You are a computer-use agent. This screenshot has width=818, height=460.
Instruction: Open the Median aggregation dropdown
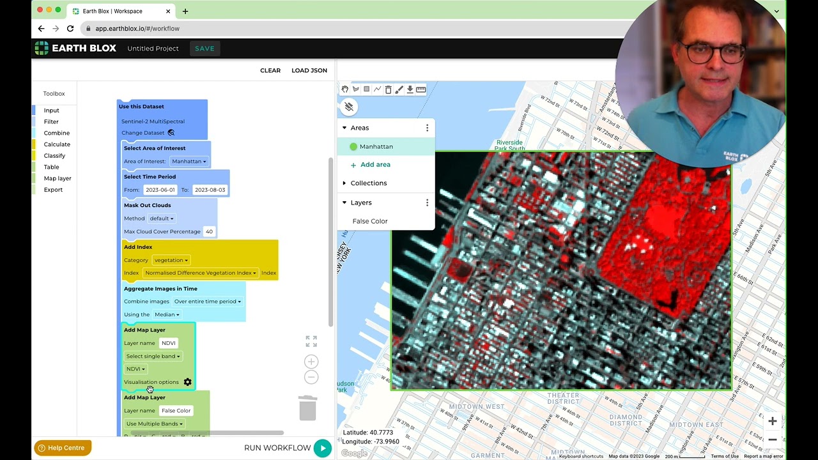tap(166, 314)
